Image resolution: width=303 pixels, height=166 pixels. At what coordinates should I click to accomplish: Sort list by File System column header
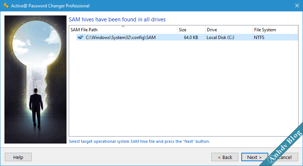pyautogui.click(x=275, y=30)
